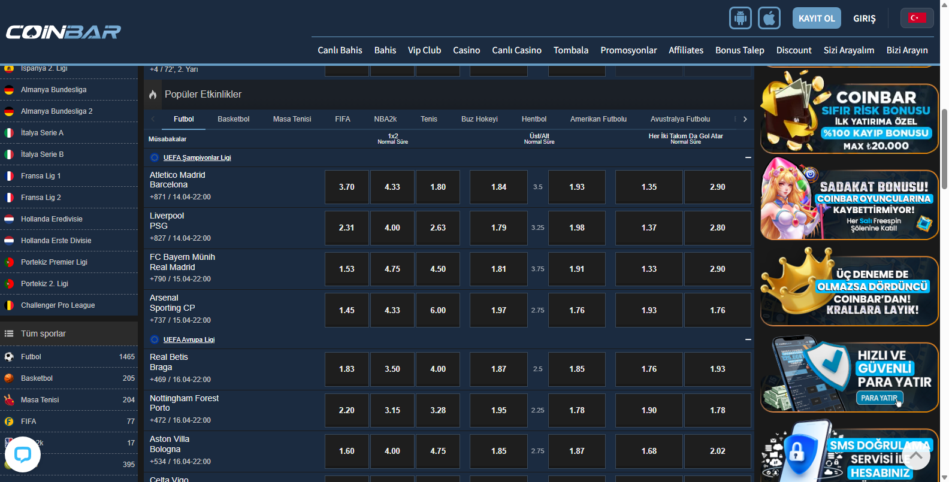Click the COINBAR logo

[x=64, y=32]
